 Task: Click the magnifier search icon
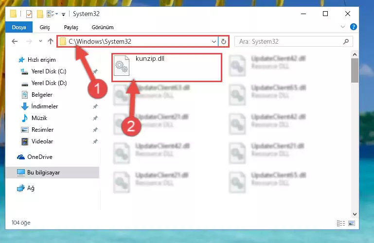(x=346, y=41)
